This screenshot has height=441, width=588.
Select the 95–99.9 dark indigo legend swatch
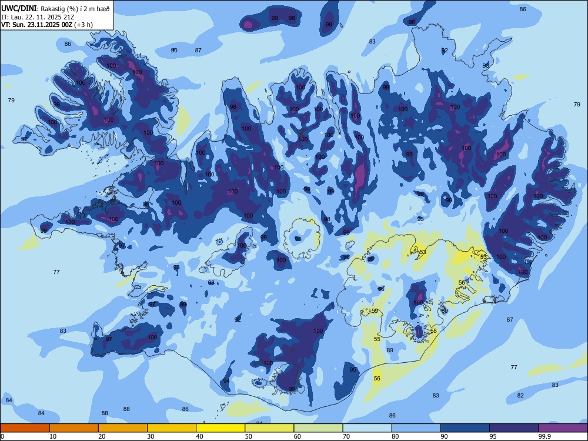pos(514,428)
